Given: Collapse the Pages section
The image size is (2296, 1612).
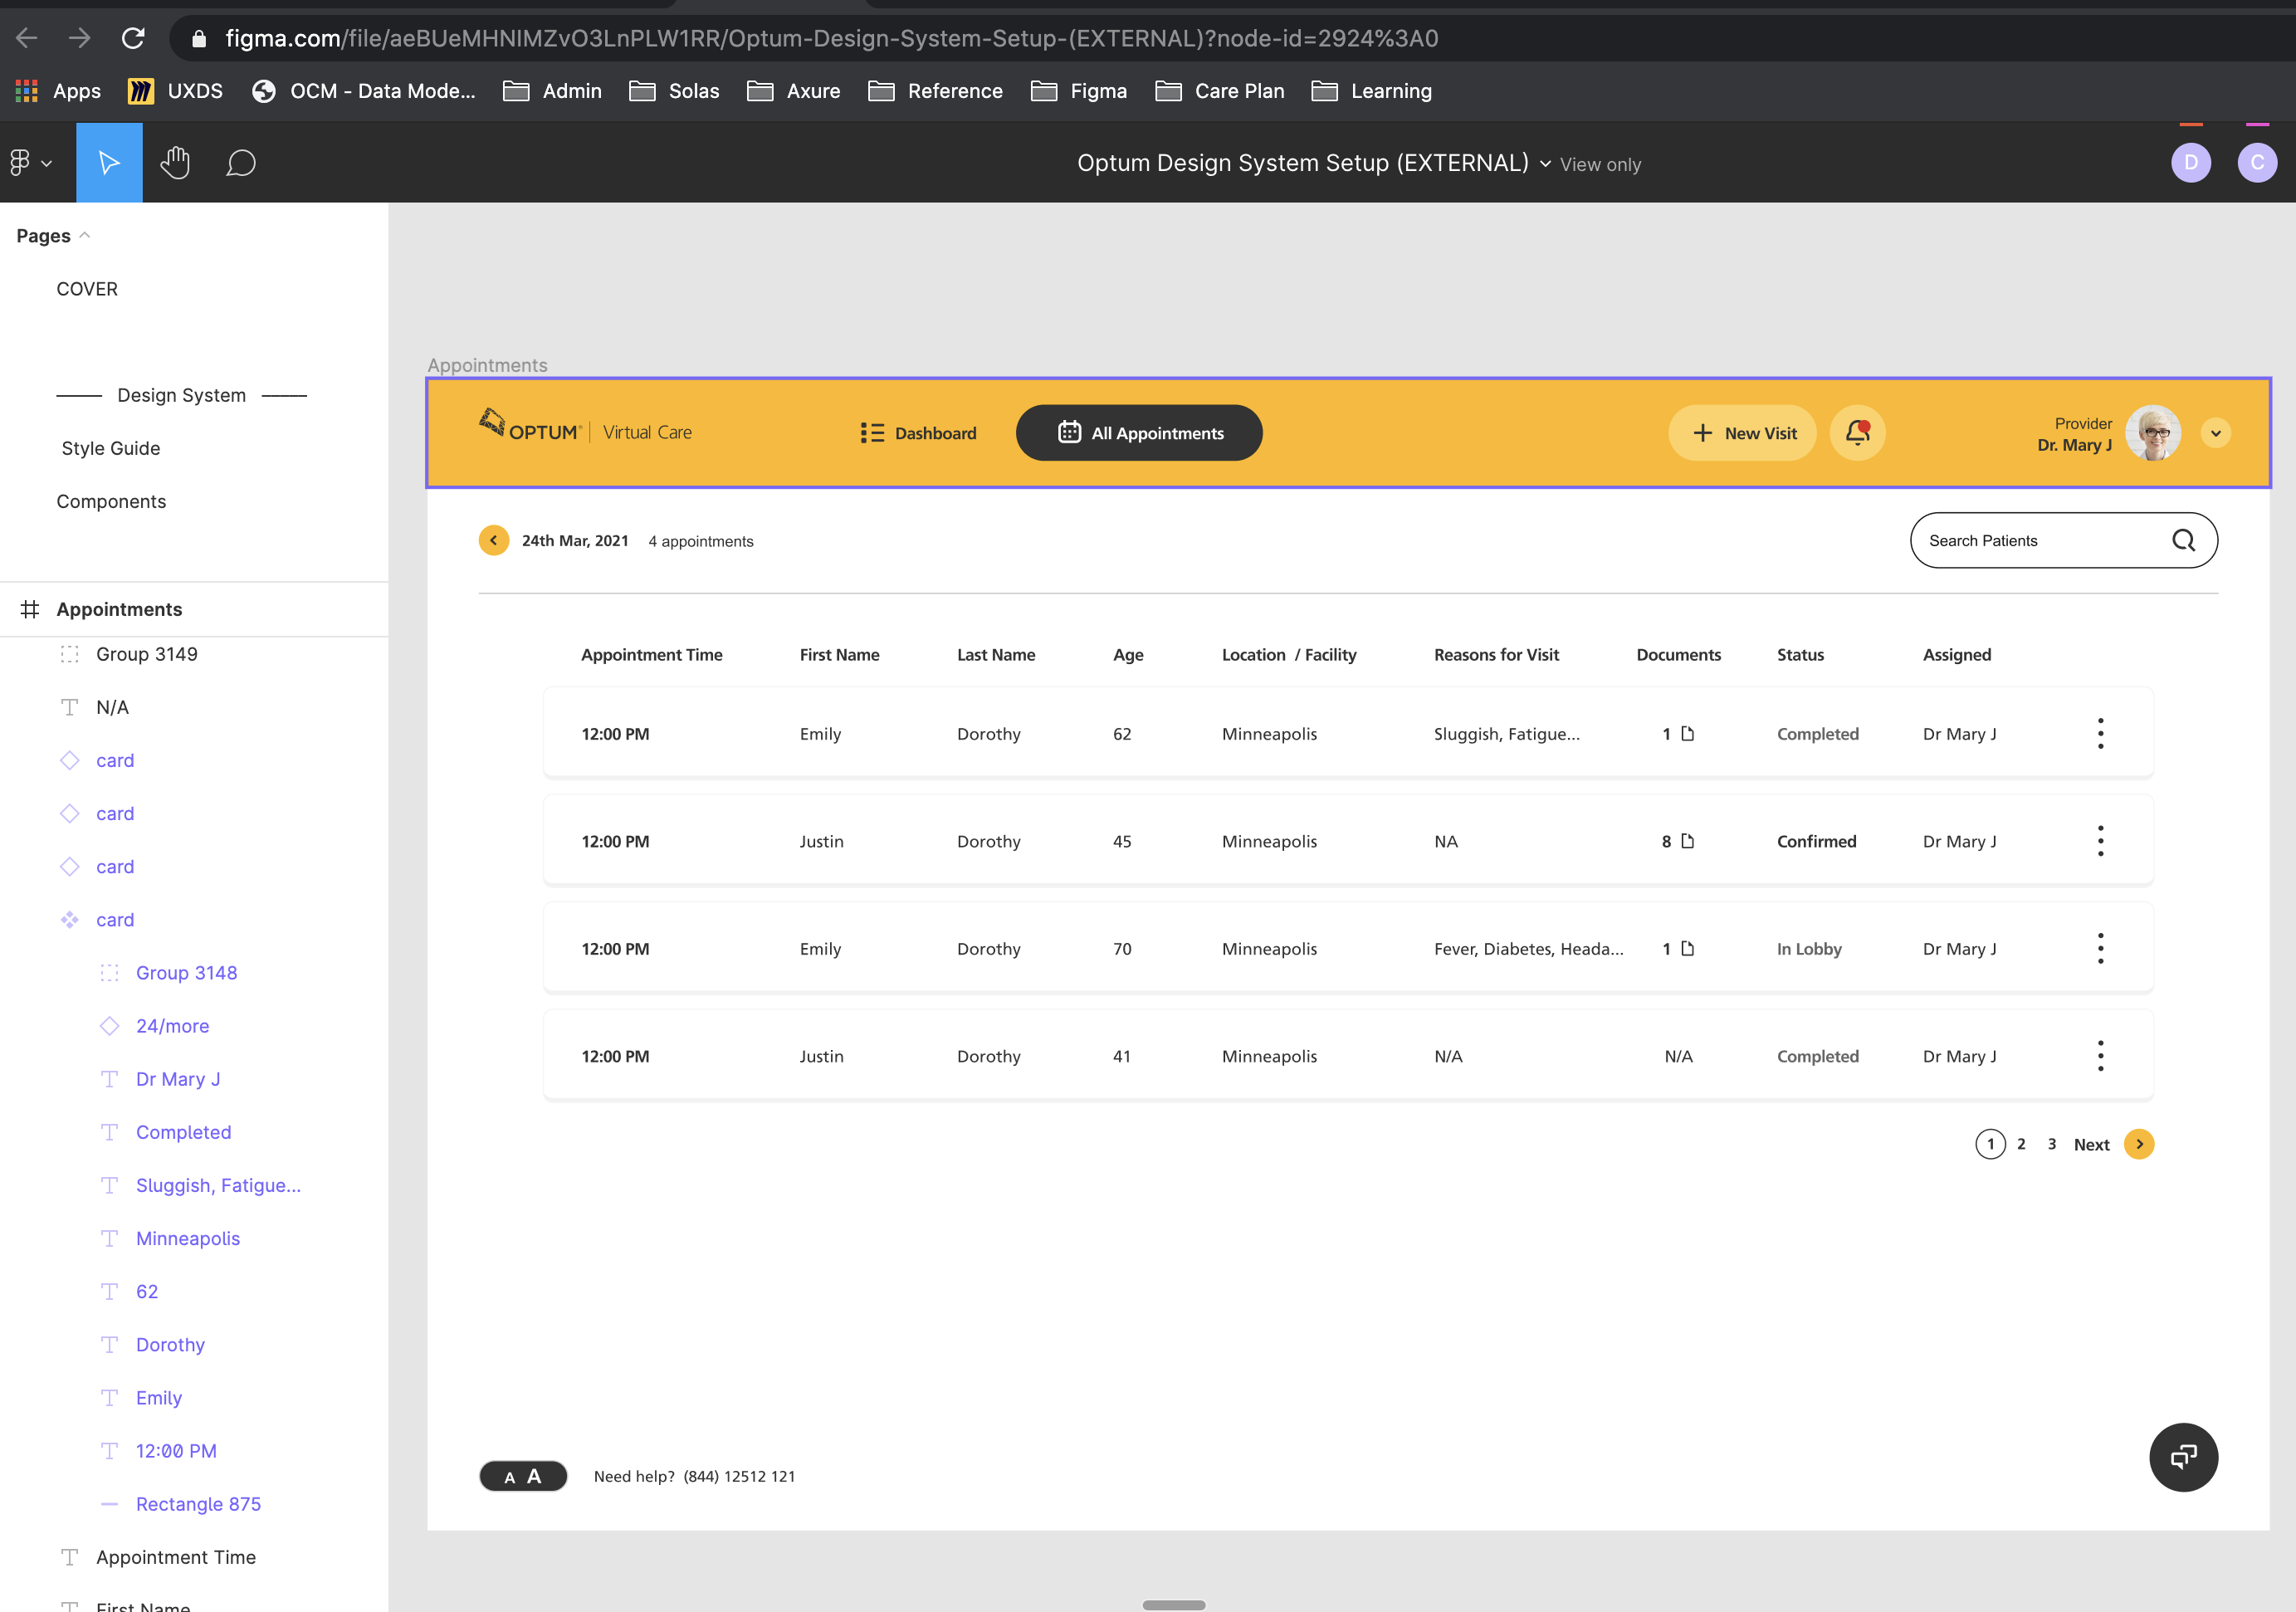Looking at the screenshot, I should (85, 235).
